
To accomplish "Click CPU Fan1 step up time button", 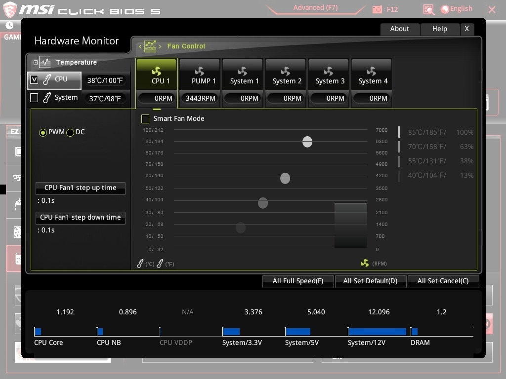I will tap(81, 188).
